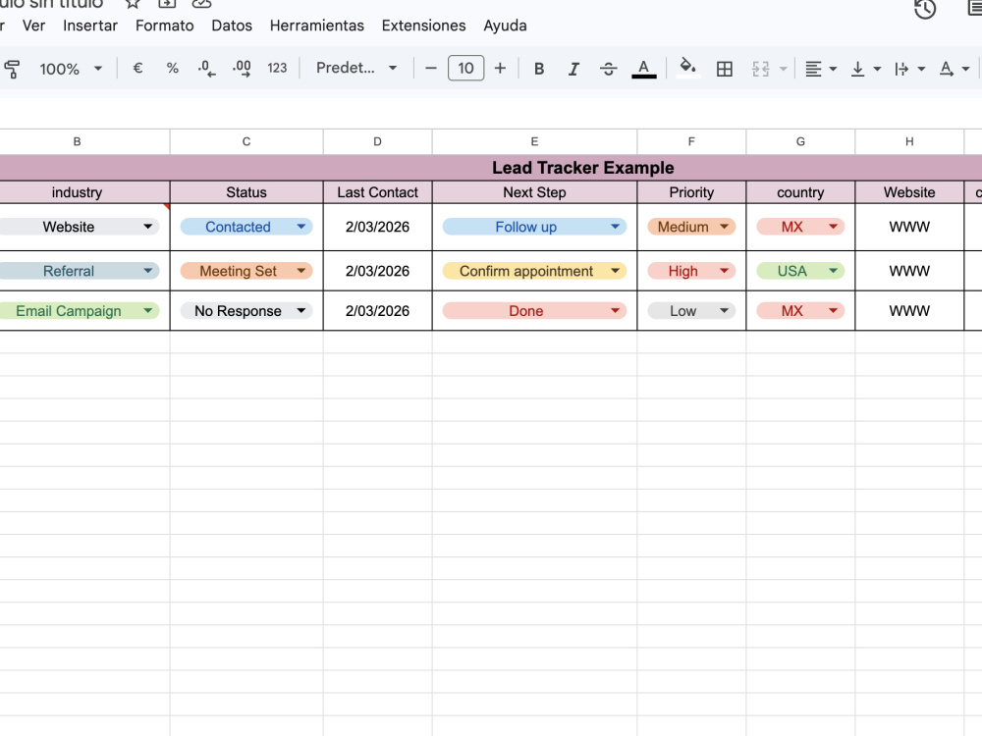The image size is (982, 736).
Task: Toggle strikethrough formatting
Action: tap(608, 69)
